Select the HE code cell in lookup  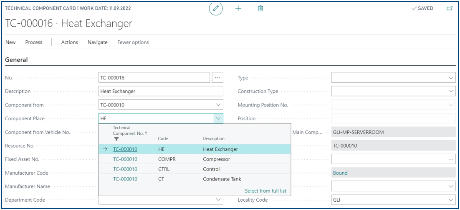162,149
